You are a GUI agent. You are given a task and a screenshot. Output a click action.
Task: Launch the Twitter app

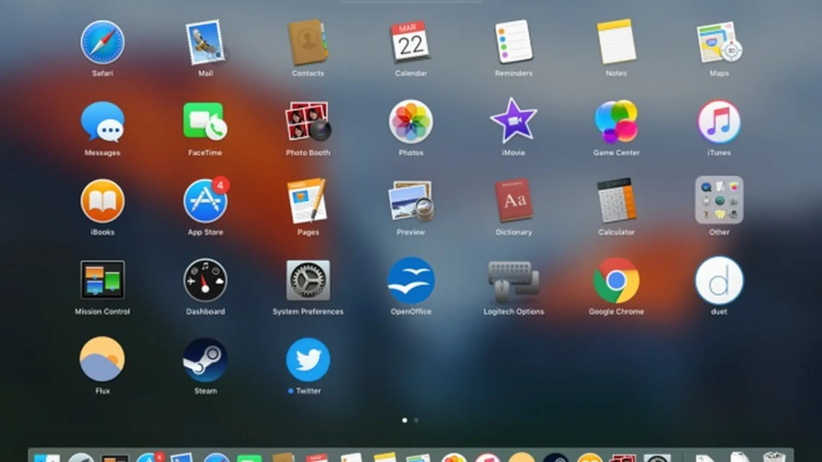point(308,359)
